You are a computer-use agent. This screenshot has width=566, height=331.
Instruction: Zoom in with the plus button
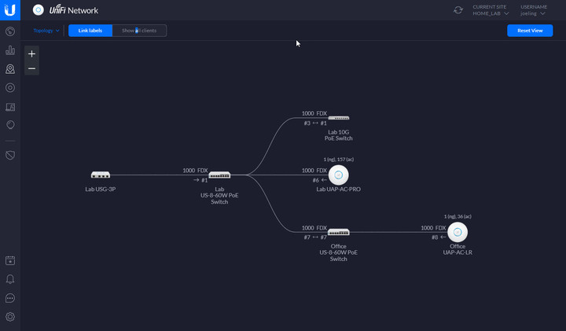(x=31, y=53)
